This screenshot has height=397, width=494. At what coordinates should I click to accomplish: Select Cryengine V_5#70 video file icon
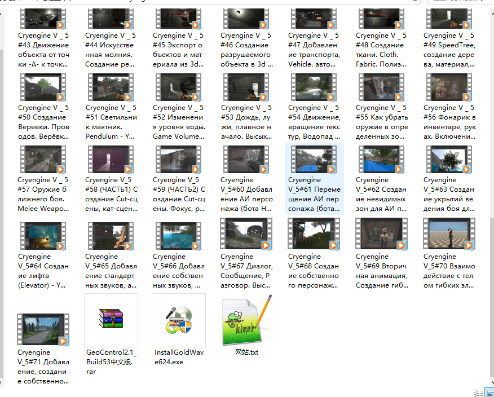449,234
